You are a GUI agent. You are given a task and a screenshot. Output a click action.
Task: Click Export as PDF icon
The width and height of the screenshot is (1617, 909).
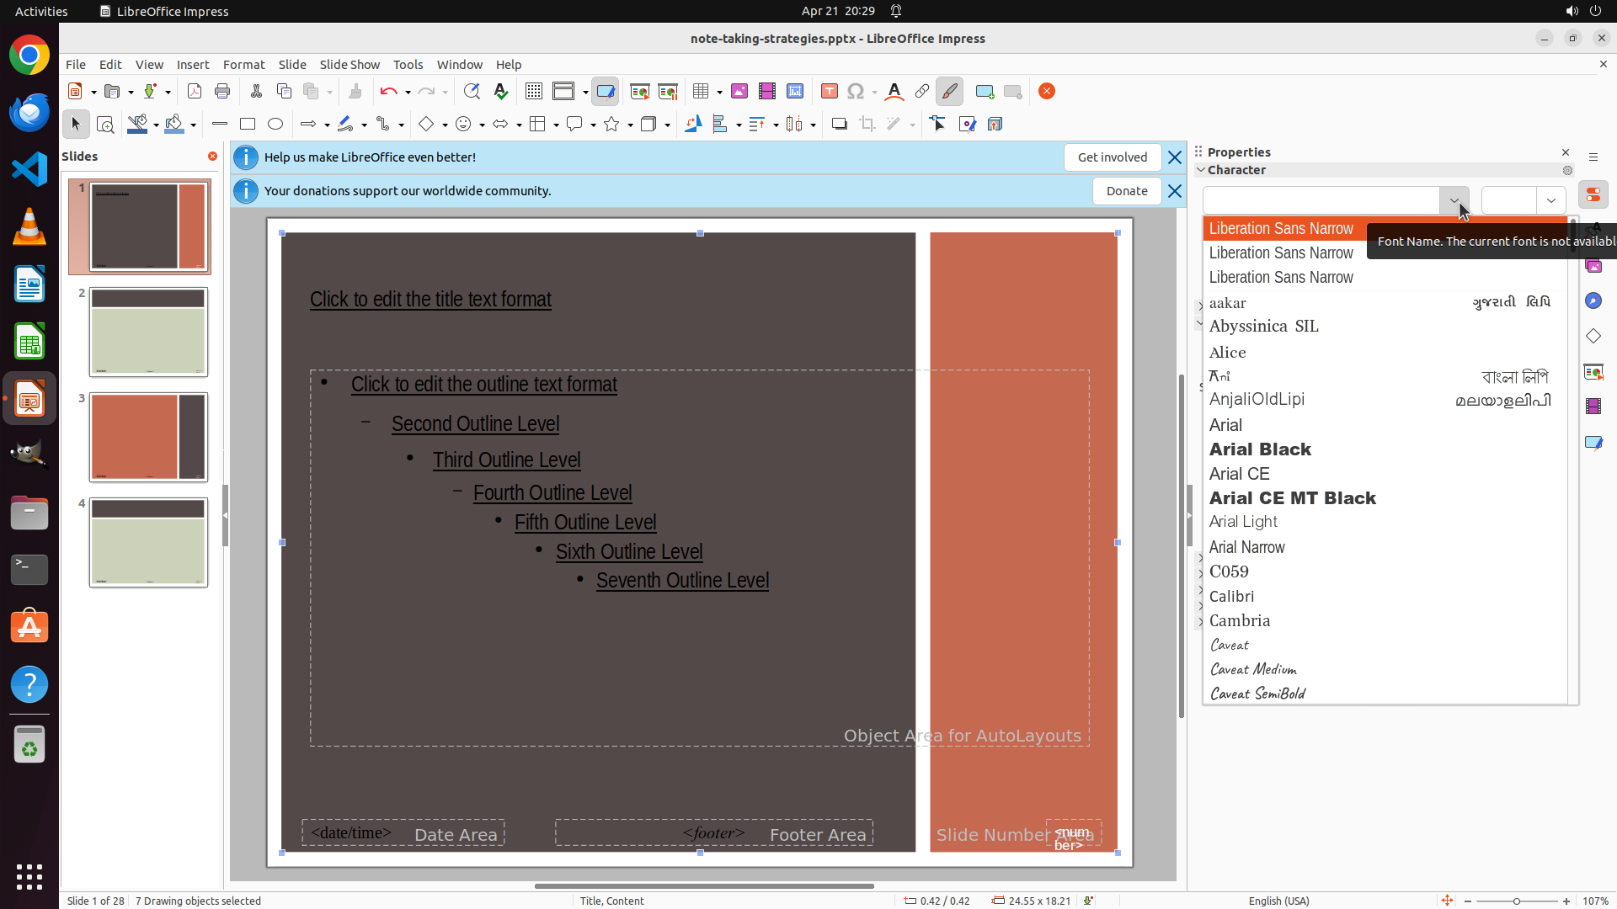(x=195, y=92)
